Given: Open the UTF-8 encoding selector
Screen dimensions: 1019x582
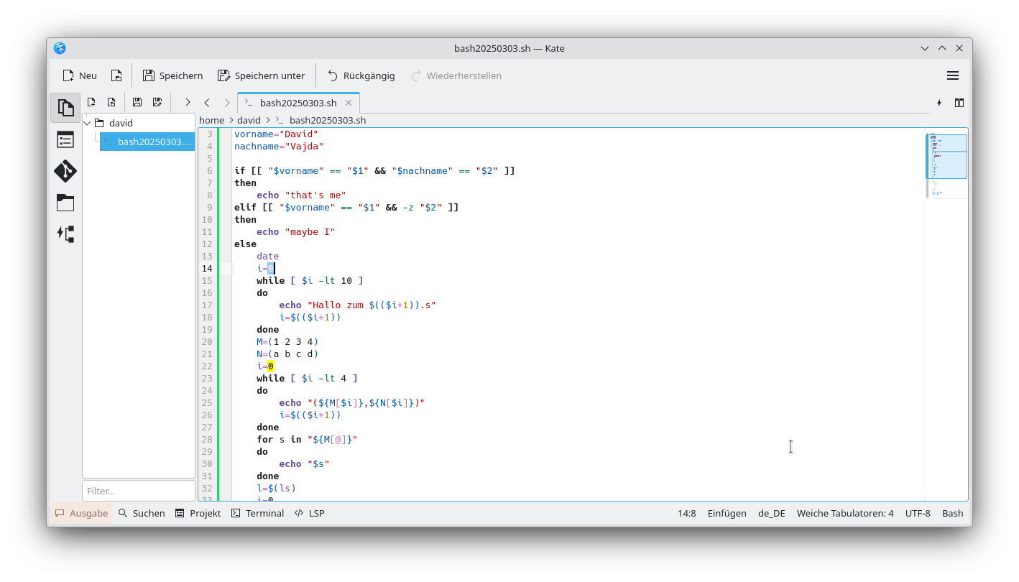Looking at the screenshot, I should pyautogui.click(x=918, y=513).
